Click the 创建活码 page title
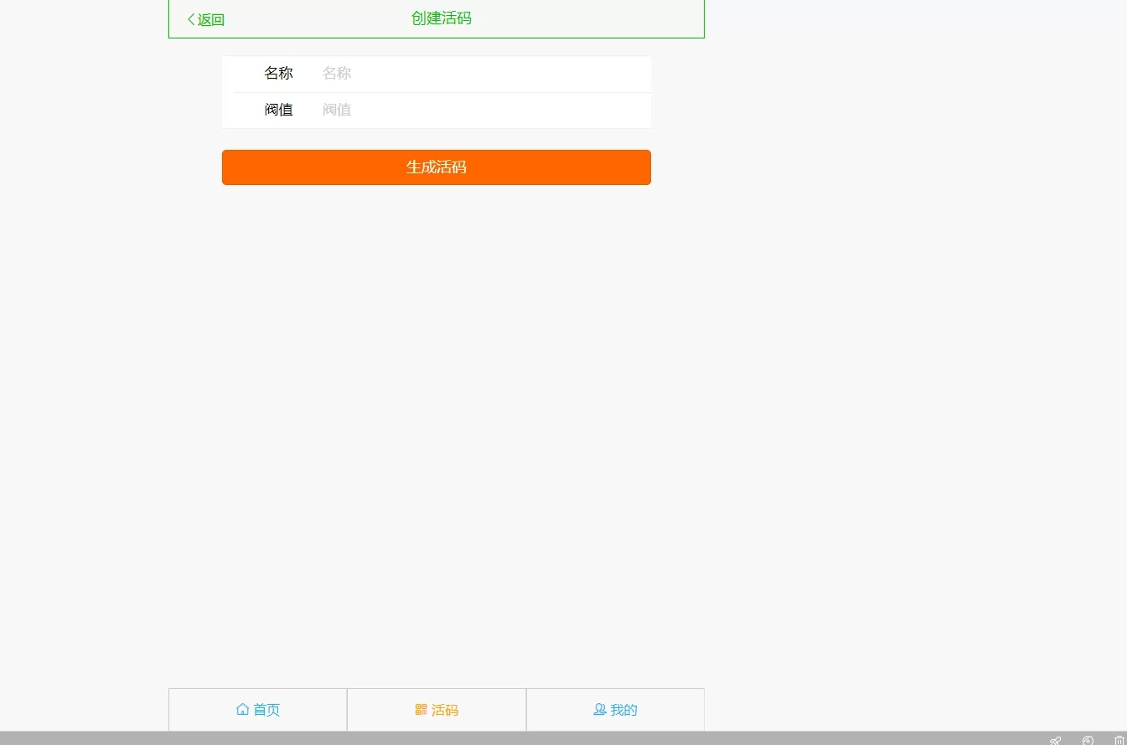This screenshot has height=745, width=1127. coord(441,18)
